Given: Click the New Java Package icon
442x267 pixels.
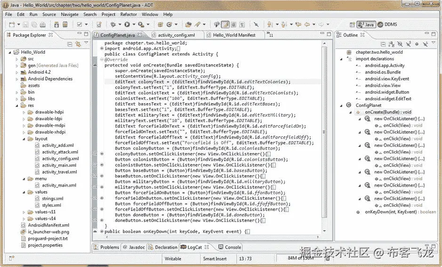Looking at the screenshot, I should (161, 24).
